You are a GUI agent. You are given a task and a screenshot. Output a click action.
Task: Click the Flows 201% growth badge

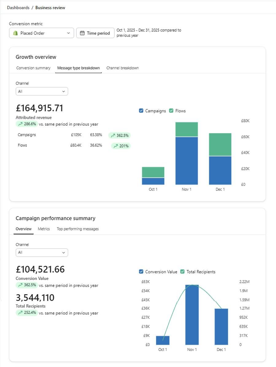coord(121,146)
